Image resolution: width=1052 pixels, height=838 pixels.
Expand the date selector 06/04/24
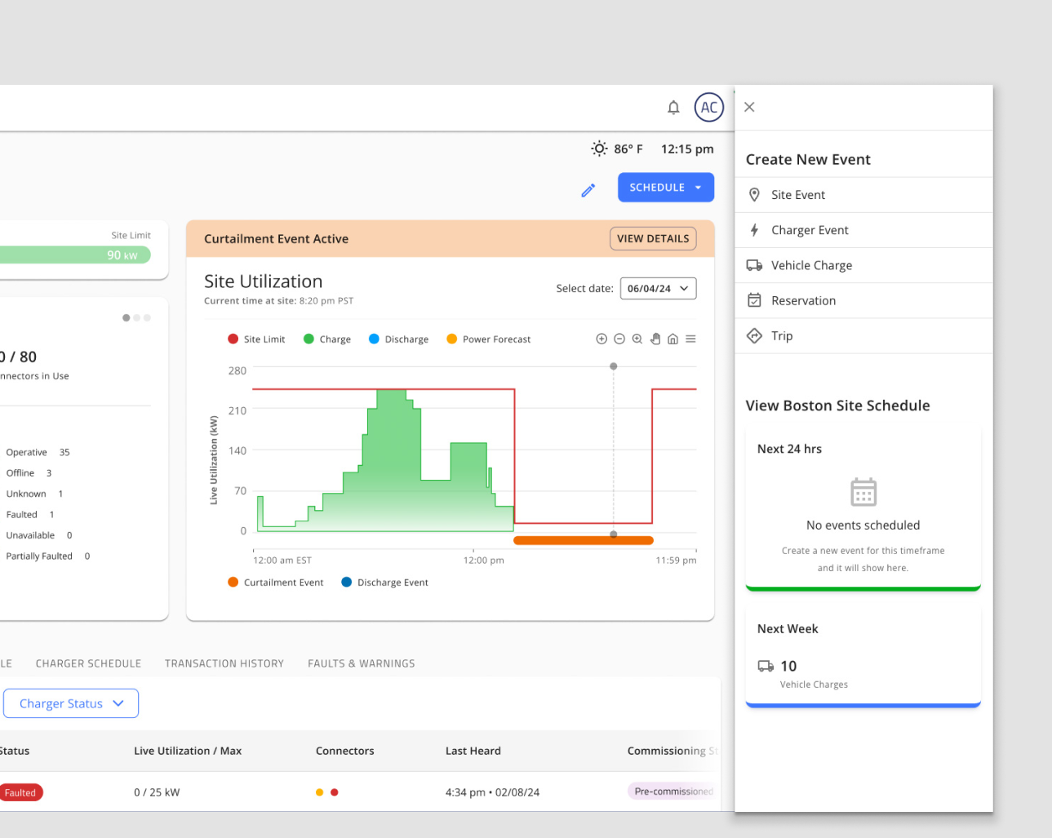coord(658,289)
